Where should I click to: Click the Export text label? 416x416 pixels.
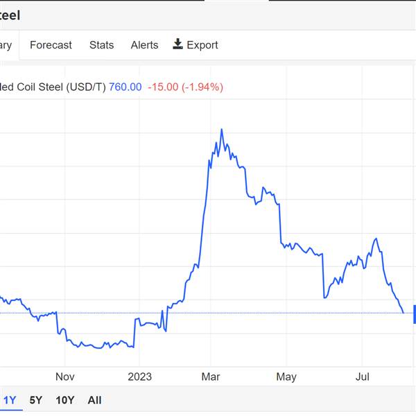pos(202,45)
